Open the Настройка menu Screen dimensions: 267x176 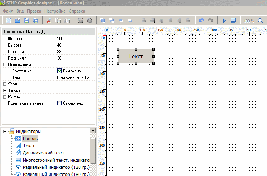coord(55,11)
